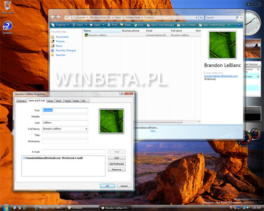
Task: Click the Middle name input field
Action: (65, 116)
